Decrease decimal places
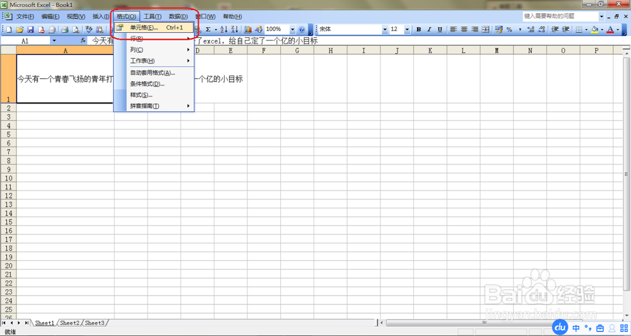The width and height of the screenshot is (631, 336). coord(541,30)
